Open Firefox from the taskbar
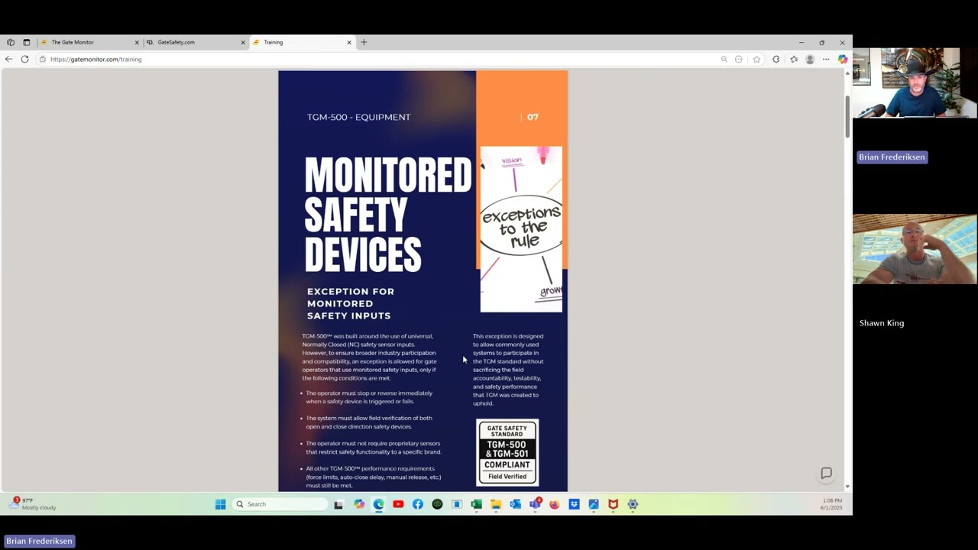 [x=554, y=504]
